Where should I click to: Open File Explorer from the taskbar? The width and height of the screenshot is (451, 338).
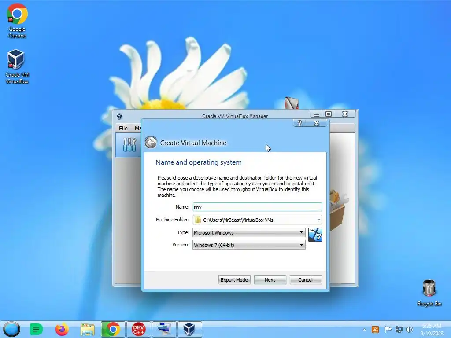[x=88, y=330]
